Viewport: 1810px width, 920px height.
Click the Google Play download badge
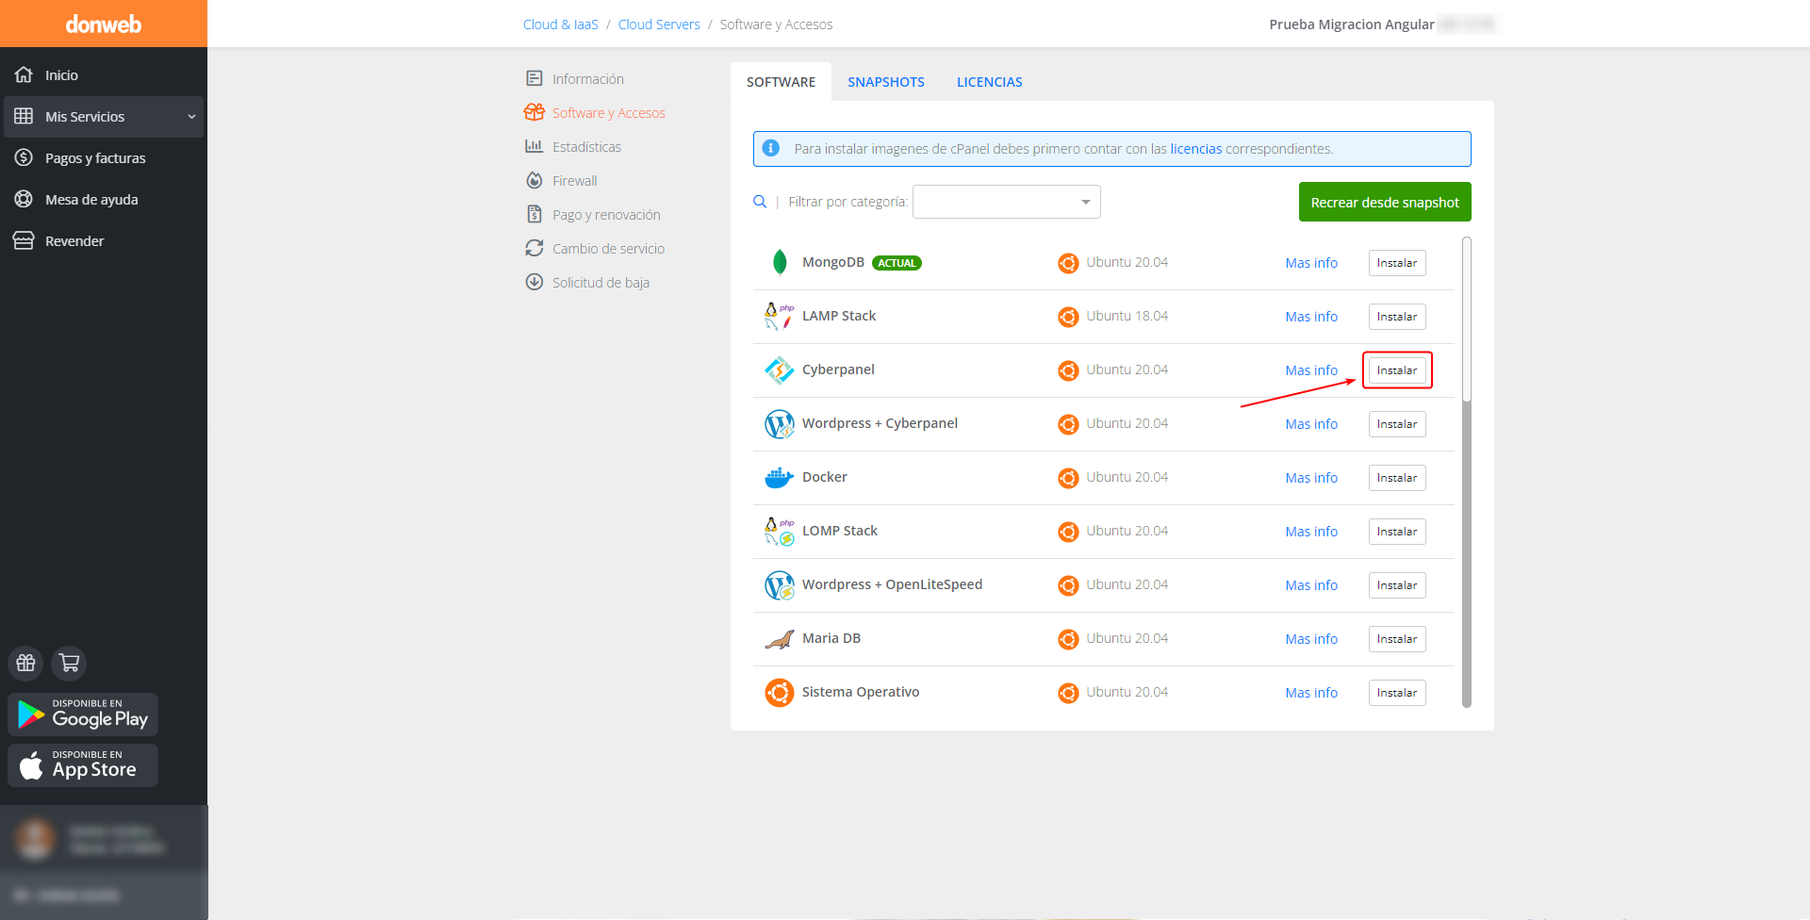tap(83, 715)
